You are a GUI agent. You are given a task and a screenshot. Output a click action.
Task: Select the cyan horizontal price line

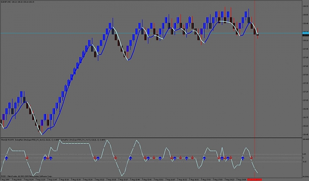point(151,33)
